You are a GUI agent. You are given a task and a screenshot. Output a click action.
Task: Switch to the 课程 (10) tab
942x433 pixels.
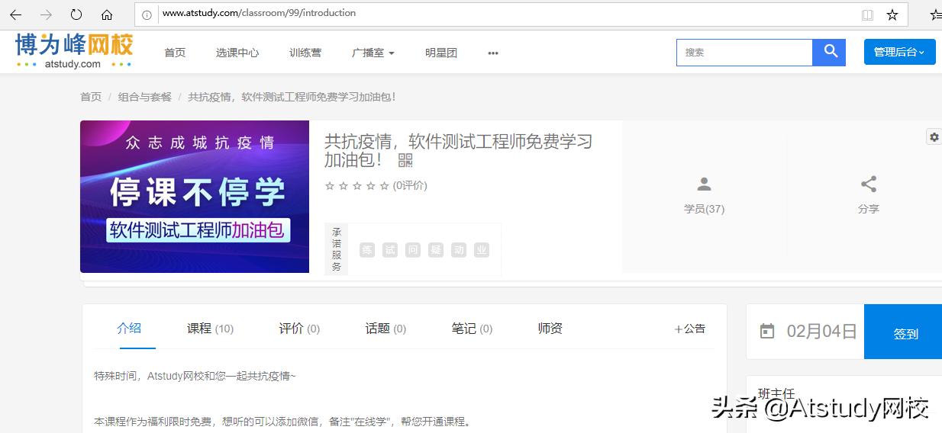(210, 329)
